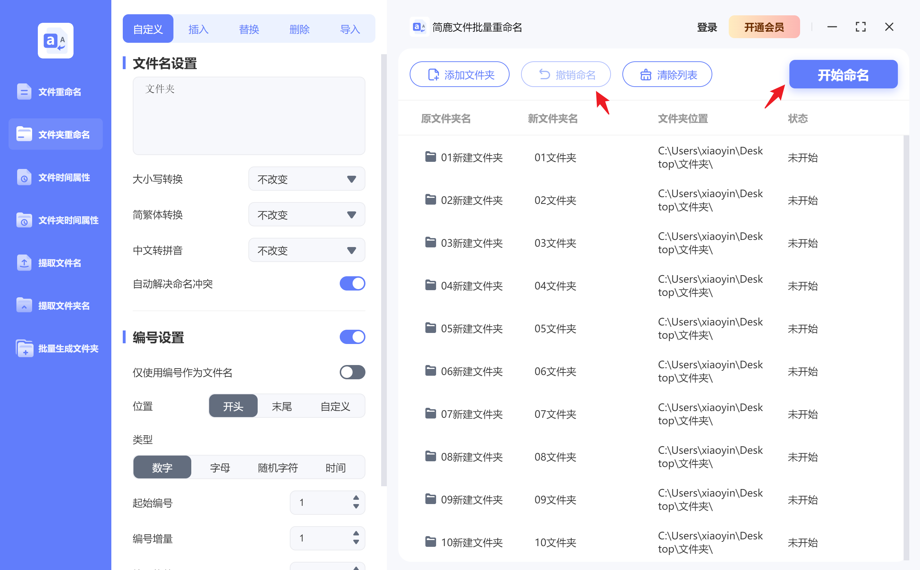Increase 起始编号 with the up stepper

point(355,498)
